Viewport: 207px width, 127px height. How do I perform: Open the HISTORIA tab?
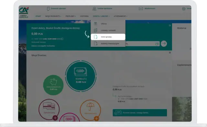84,16
